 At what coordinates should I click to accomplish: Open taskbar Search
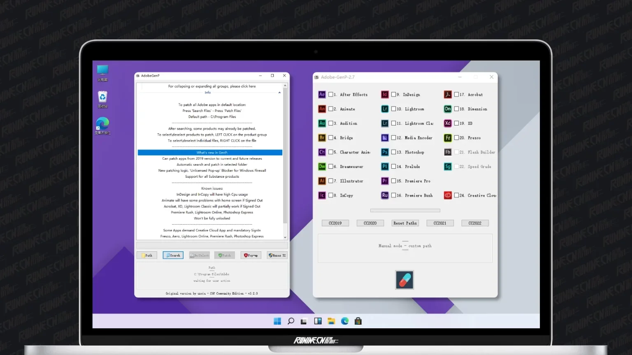pyautogui.click(x=291, y=321)
